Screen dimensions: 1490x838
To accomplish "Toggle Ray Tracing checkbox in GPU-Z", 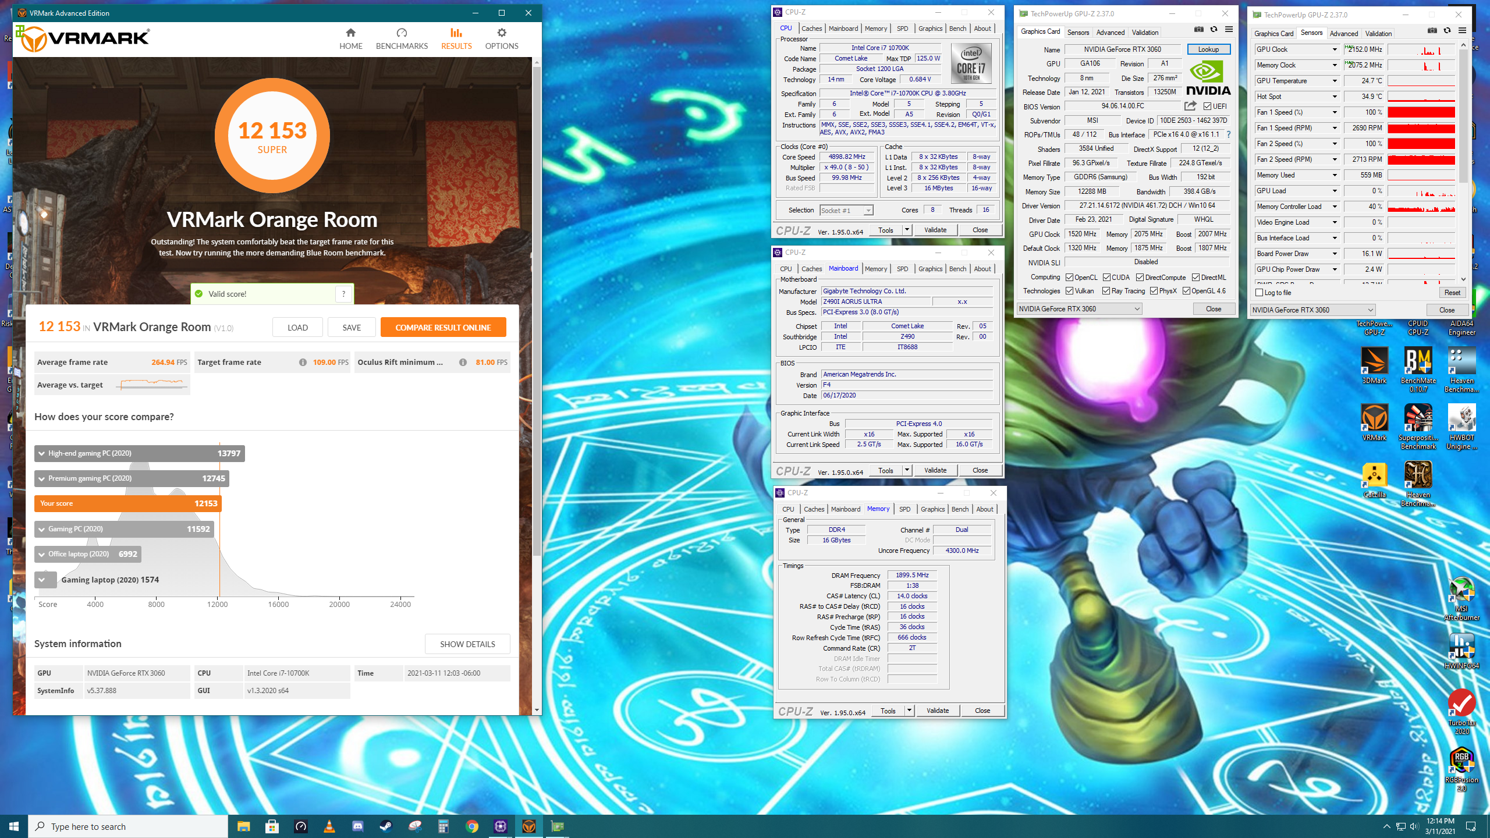I will (x=1106, y=291).
